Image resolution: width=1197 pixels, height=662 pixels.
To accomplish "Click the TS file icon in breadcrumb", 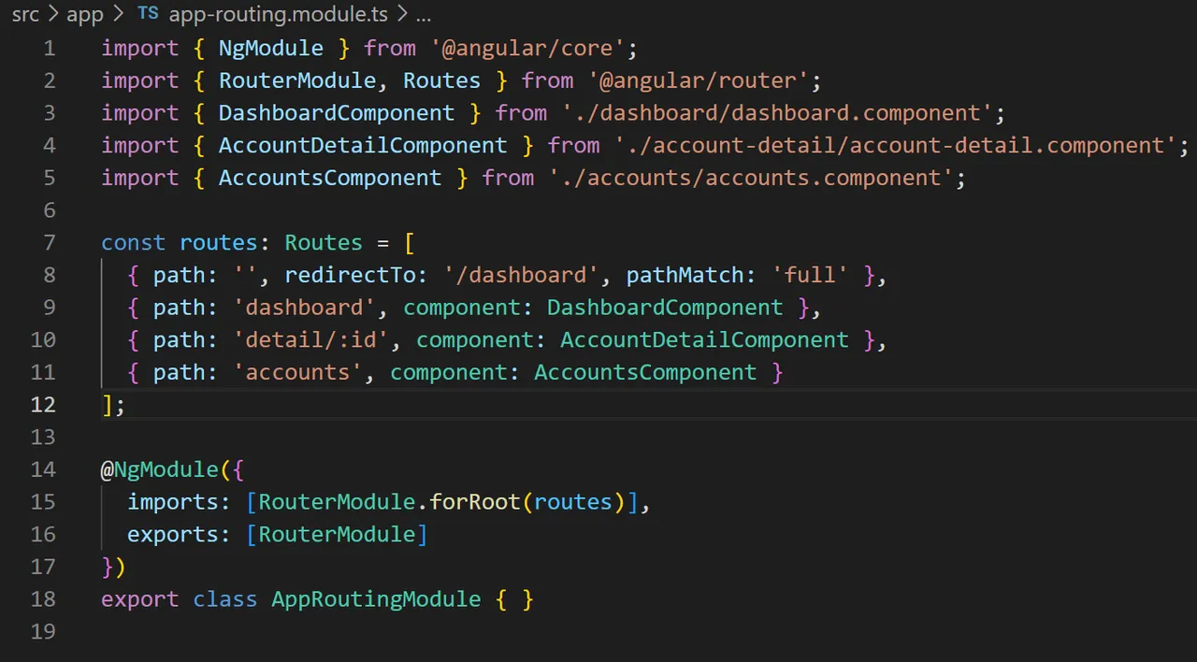I will pyautogui.click(x=148, y=14).
